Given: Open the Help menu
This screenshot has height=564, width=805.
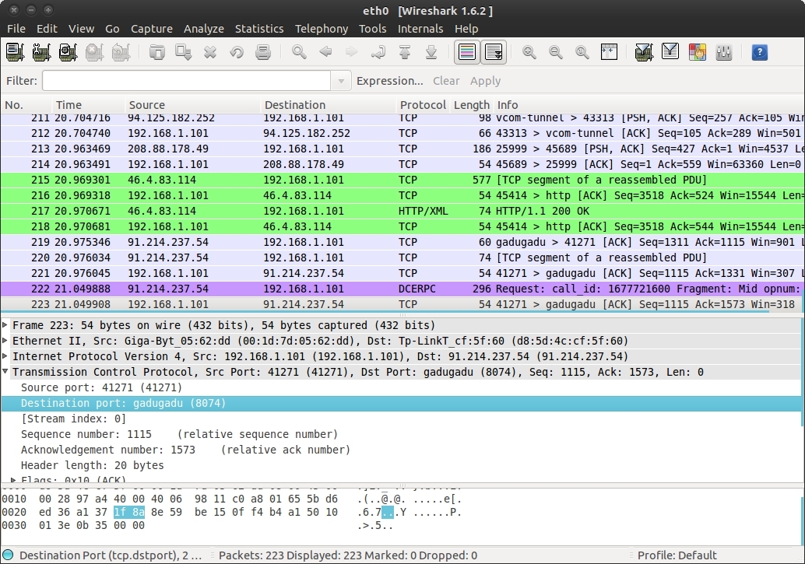Looking at the screenshot, I should coord(466,29).
